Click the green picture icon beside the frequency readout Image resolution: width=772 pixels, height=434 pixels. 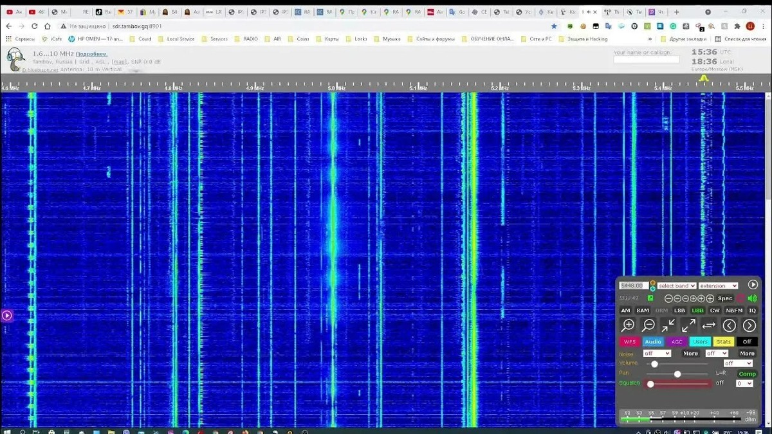click(x=650, y=298)
